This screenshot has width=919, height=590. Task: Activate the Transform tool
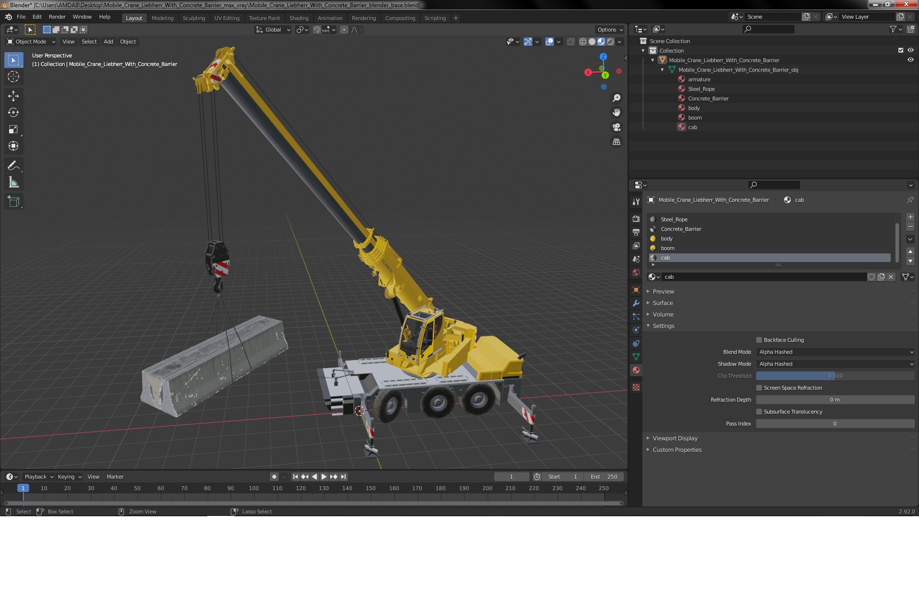13,146
